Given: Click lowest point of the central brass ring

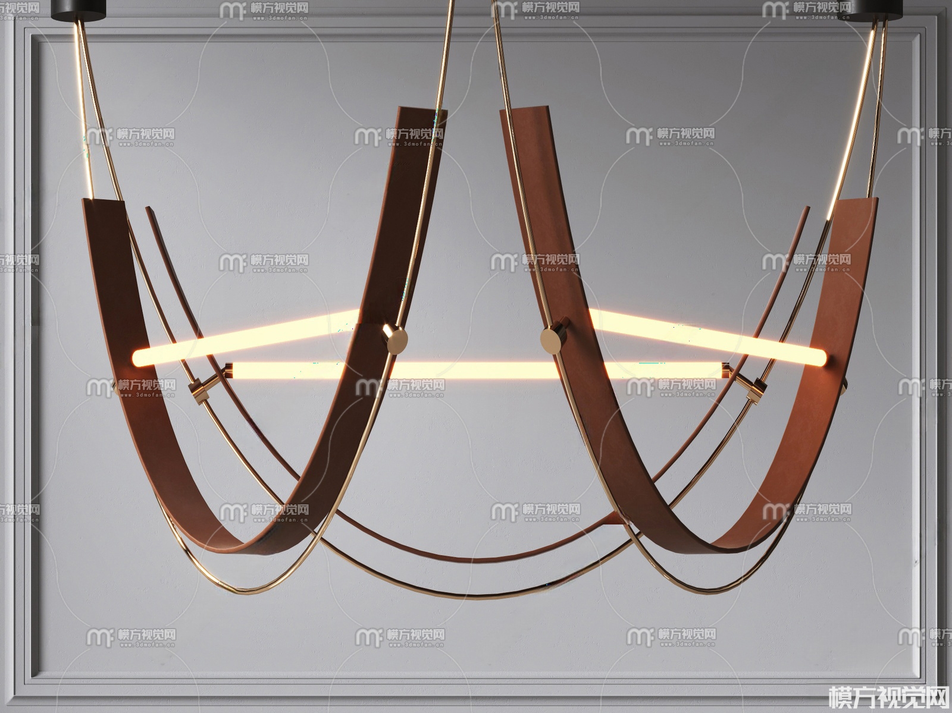Looking at the screenshot, I should click(x=476, y=596).
